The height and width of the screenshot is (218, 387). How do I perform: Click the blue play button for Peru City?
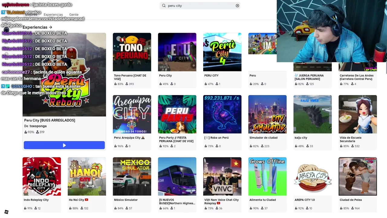pos(64,145)
